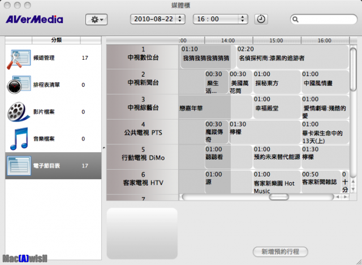The height and width of the screenshot is (265, 362).
Task: Select program 我猜我猜我猜猜猜
Action: [208, 57]
